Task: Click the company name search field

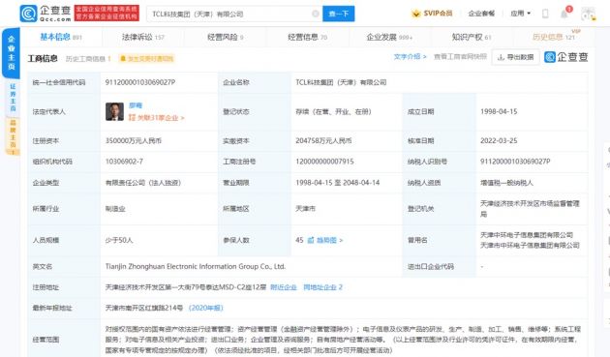Action: (x=229, y=14)
